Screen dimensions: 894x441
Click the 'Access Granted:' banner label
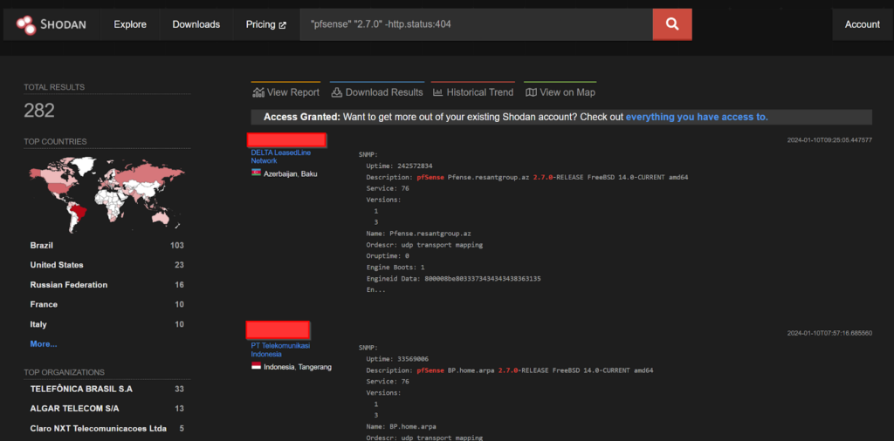[301, 117]
